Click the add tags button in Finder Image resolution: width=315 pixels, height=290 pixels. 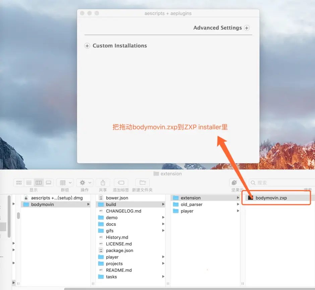pyautogui.click(x=121, y=182)
